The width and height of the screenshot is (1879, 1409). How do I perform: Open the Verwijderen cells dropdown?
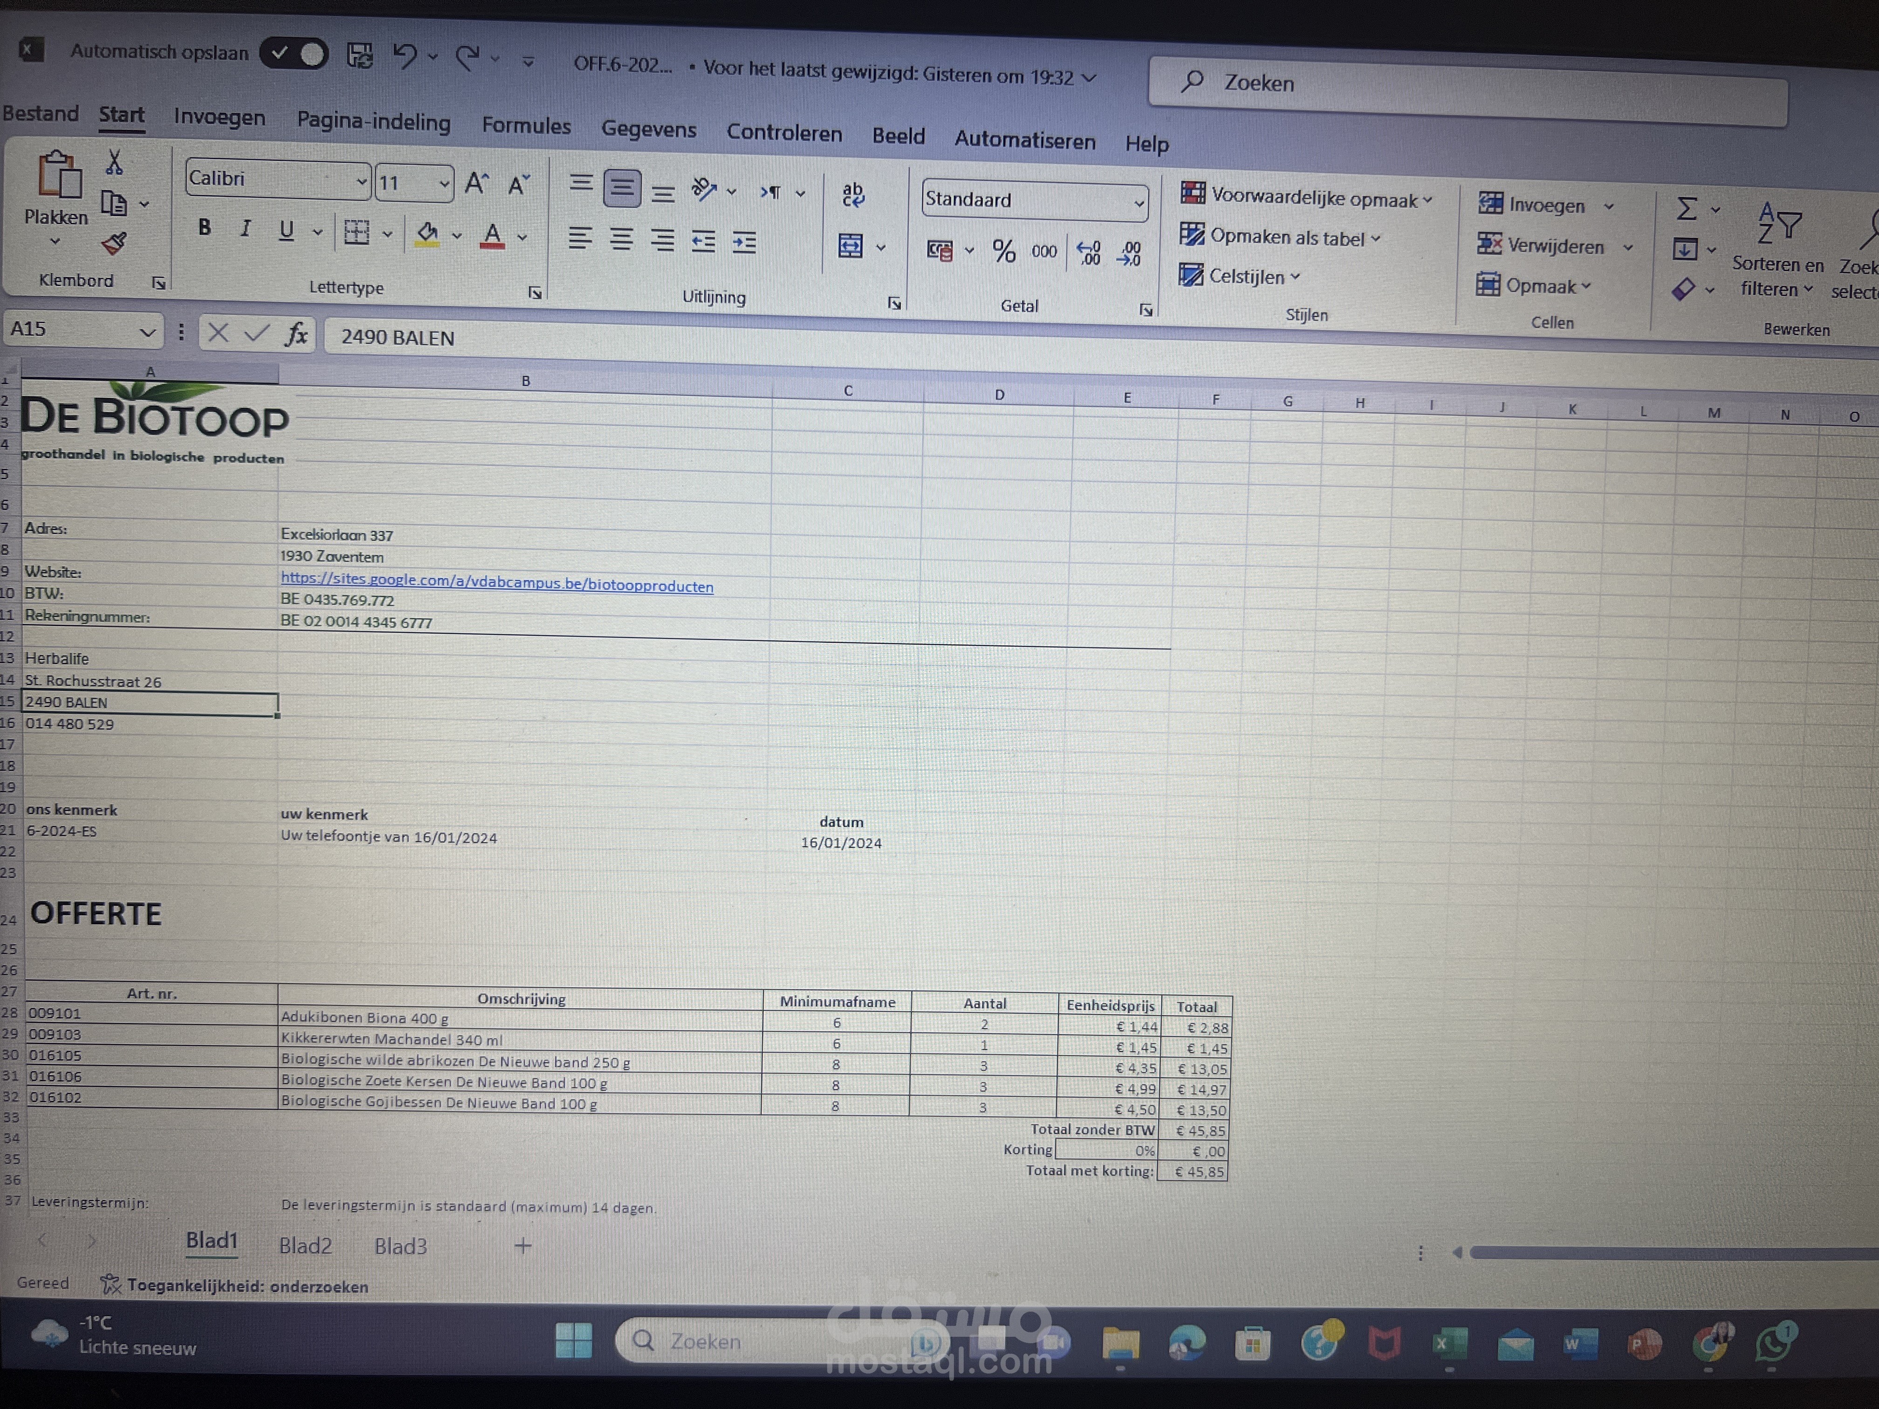point(1627,247)
